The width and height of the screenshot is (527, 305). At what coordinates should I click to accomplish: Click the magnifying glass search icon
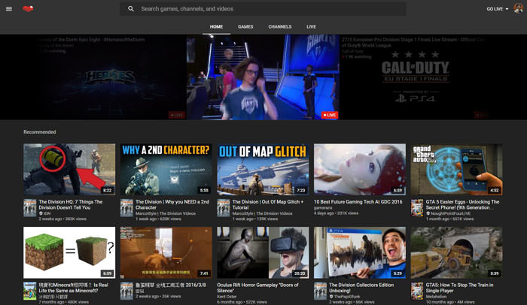tap(130, 9)
